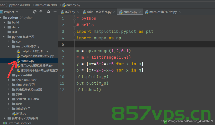
Task: Expand the time 库的学习 folder
Action: [x=9, y=85]
